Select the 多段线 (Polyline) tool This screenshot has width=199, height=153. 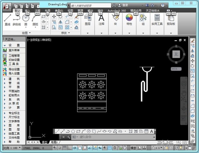(17, 19)
